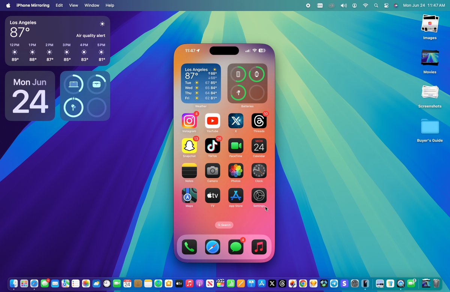Open Telegram from the Mac Dock
This screenshot has width=450, height=292.
pyautogui.click(x=334, y=283)
